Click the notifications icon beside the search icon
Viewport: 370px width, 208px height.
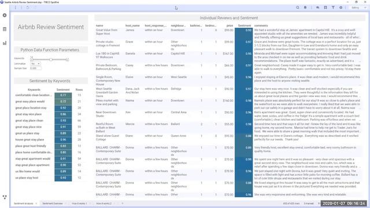[305, 8]
